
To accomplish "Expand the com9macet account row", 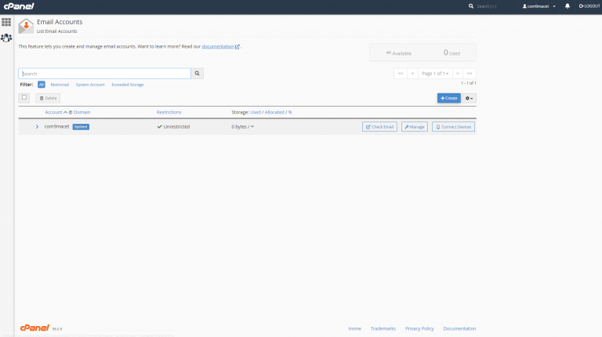I will point(37,126).
